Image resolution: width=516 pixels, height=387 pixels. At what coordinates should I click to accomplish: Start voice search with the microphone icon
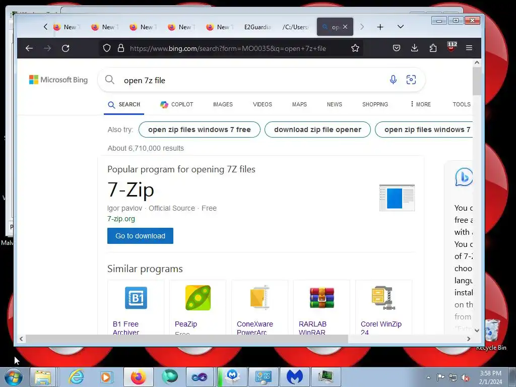393,80
